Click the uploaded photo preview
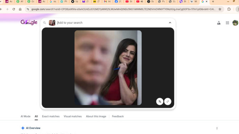The image size is (239, 134). tap(108, 68)
